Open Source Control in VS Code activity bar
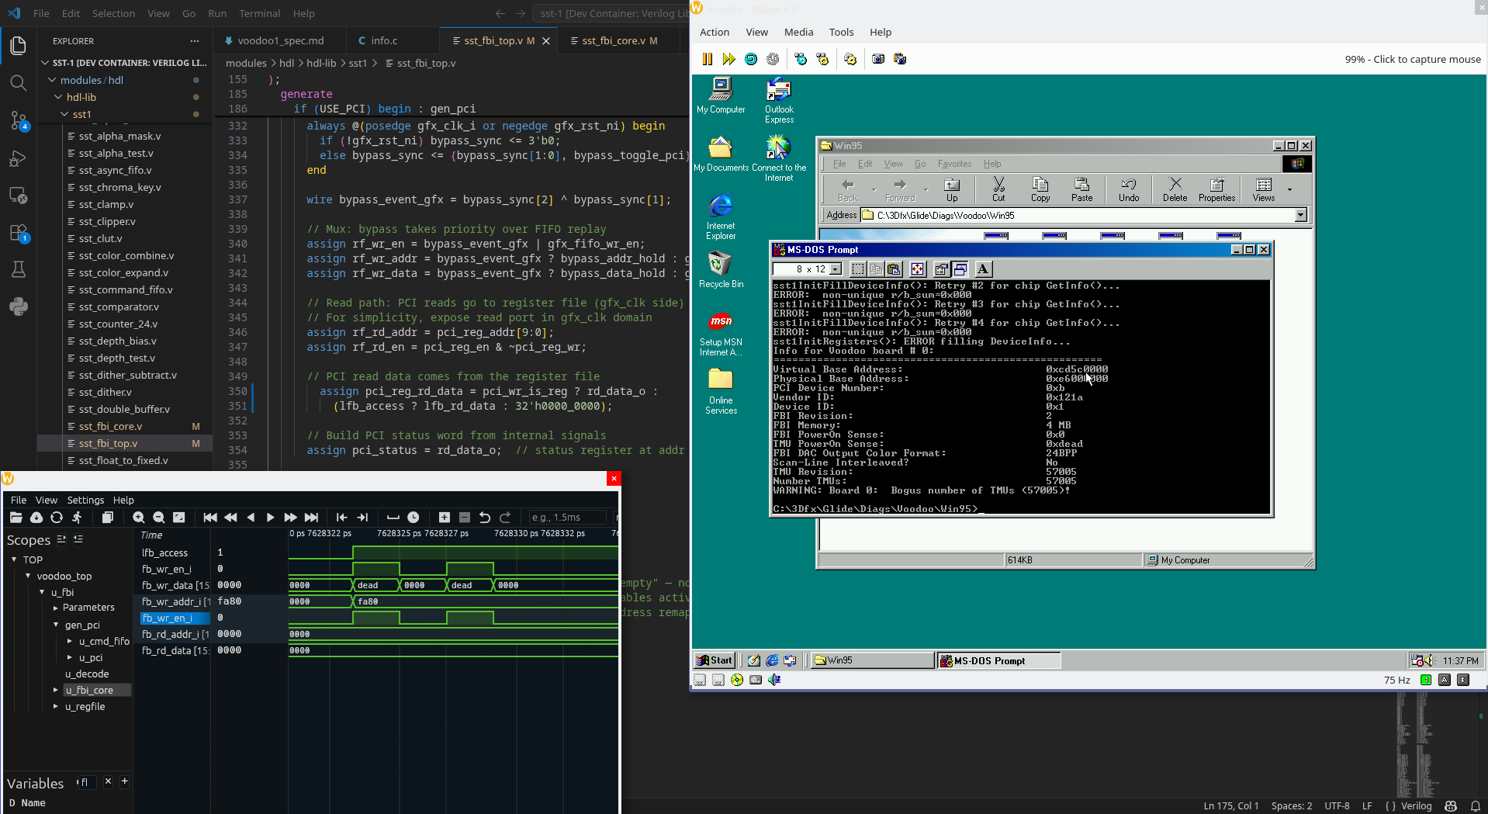 19,120
